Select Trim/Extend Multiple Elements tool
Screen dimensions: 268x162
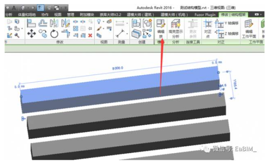click(83, 35)
